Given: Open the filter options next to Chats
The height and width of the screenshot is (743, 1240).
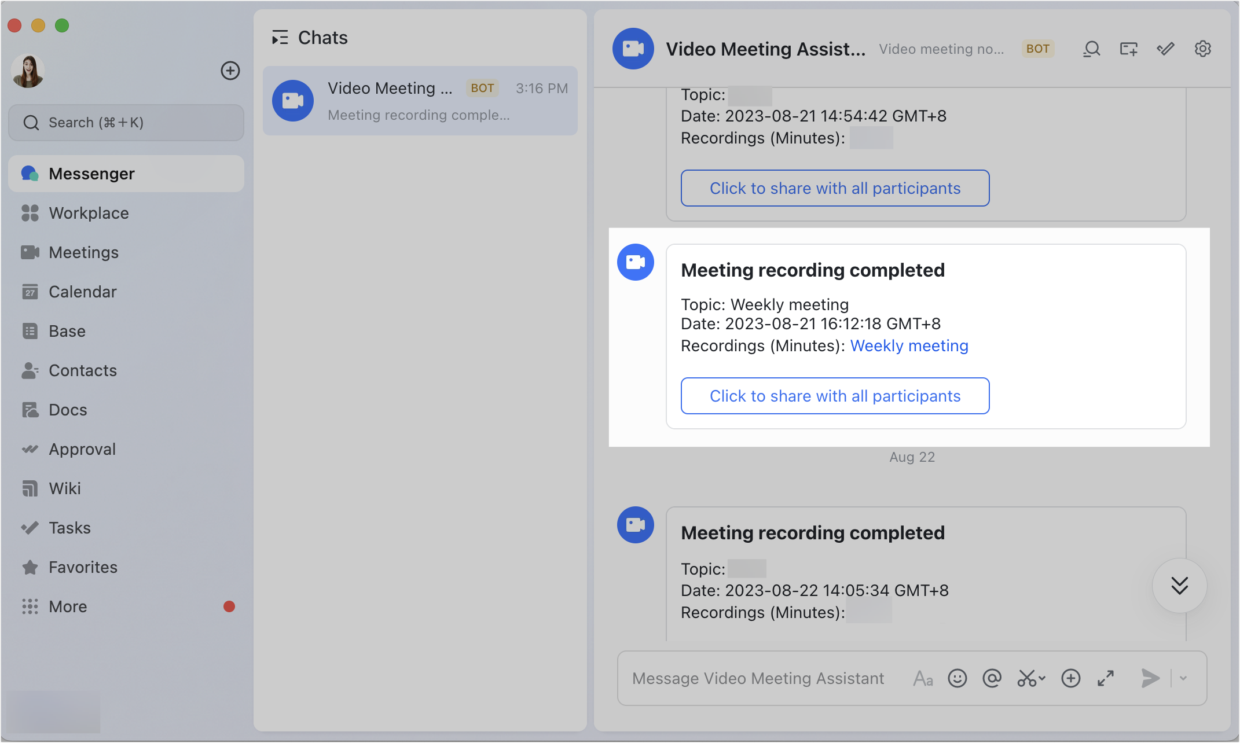Looking at the screenshot, I should 281,37.
